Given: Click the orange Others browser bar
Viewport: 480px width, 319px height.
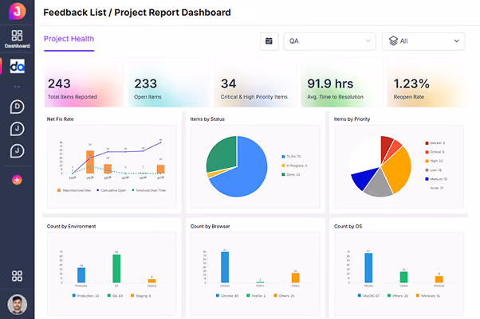Looking at the screenshot, I should point(295,278).
